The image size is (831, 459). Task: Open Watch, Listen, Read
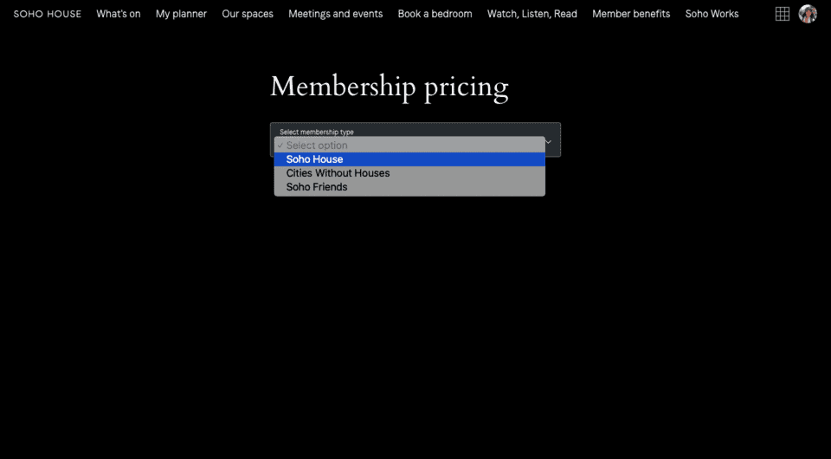(x=532, y=14)
